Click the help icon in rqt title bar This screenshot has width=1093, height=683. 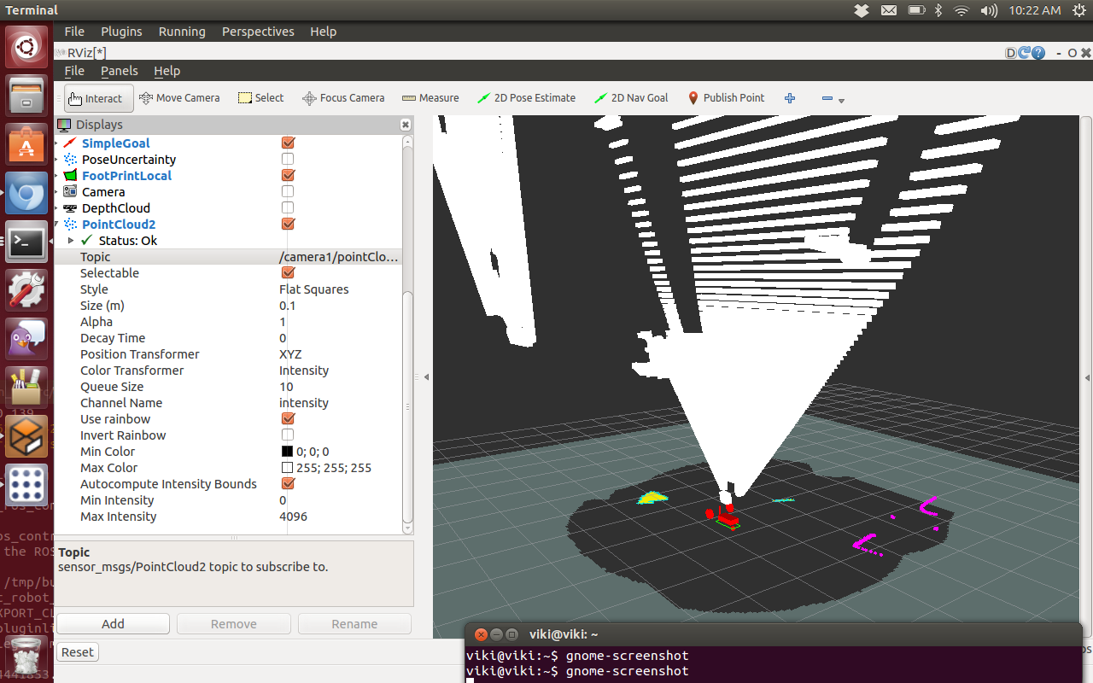click(x=1038, y=53)
